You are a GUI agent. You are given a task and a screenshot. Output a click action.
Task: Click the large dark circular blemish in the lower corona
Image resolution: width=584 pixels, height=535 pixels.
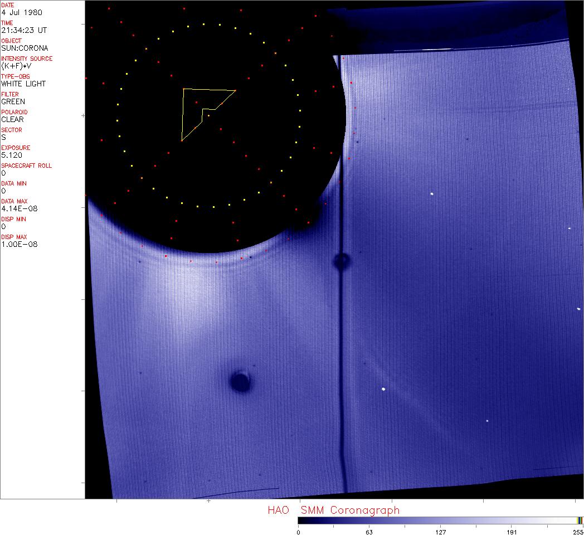point(241,381)
